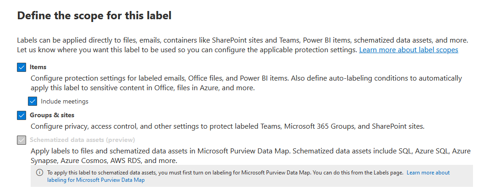Click the empty area of the gray notice banner
The height and width of the screenshot is (196, 484).
click(321, 180)
